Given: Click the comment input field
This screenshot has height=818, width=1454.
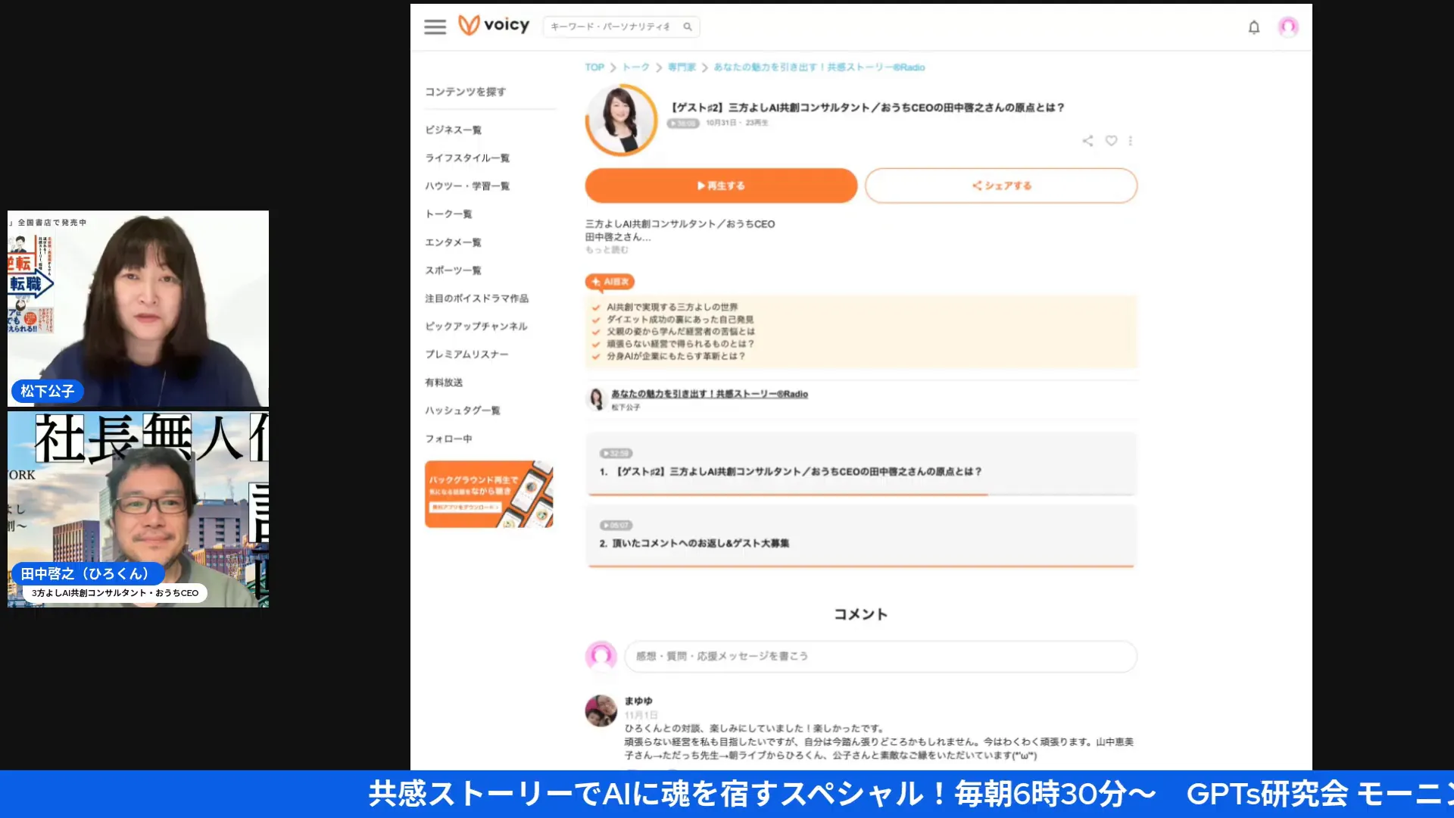Looking at the screenshot, I should tap(878, 656).
